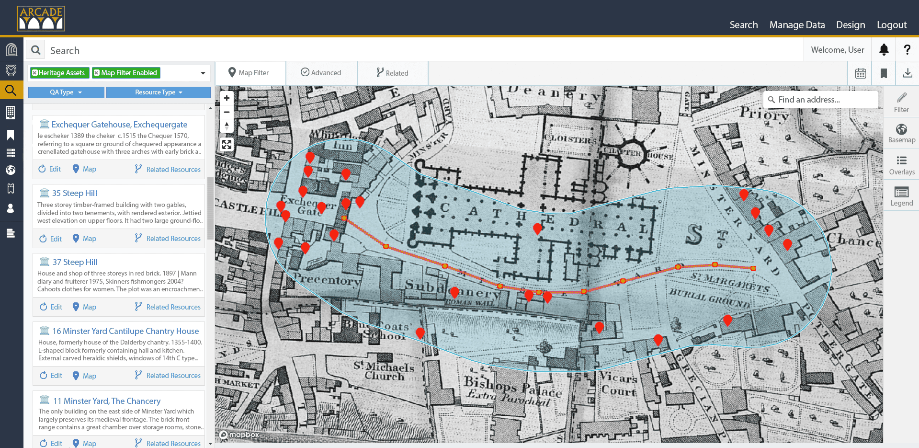Edit the 37 Steep Hill record

pos(51,307)
